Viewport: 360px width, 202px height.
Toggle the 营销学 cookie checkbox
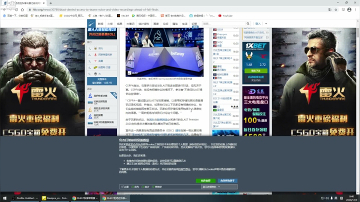(153, 187)
